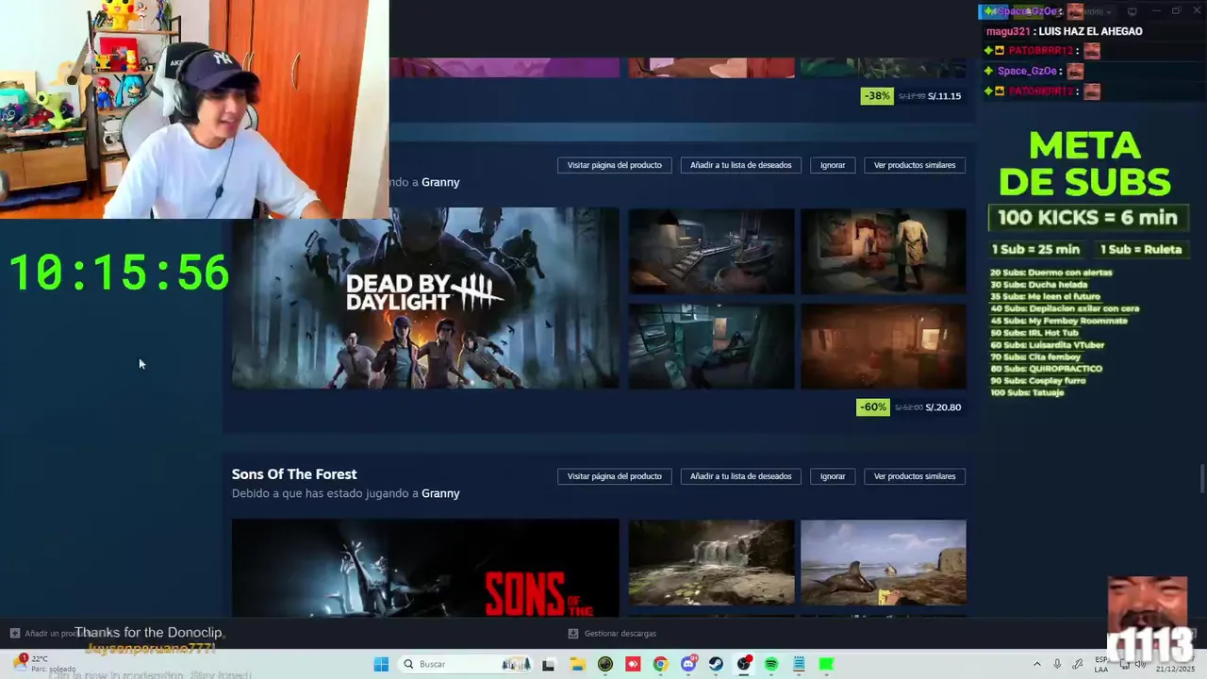Add Dead by Daylight to wishlist
Image resolution: width=1207 pixels, height=679 pixels.
tap(741, 165)
